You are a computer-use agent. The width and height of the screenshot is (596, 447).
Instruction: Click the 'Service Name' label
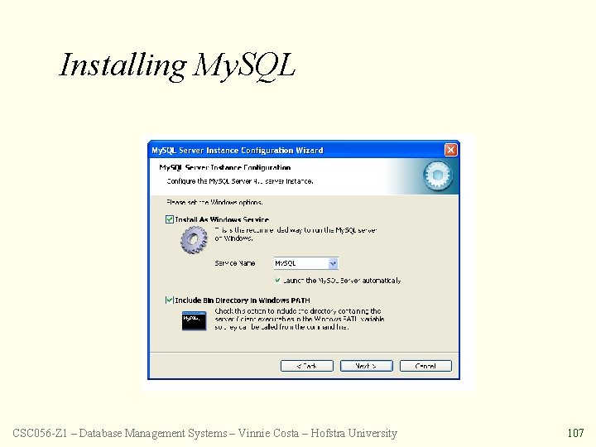[x=234, y=263]
